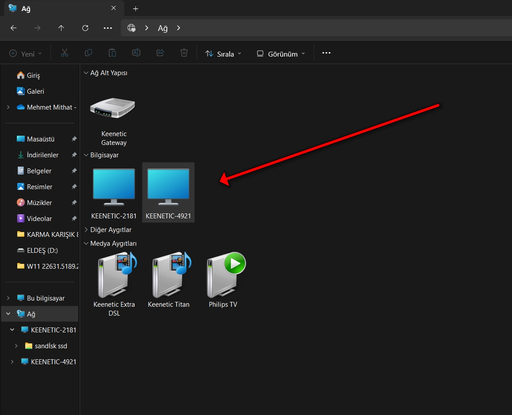Go back with the back arrow
Image resolution: width=512 pixels, height=415 pixels.
pos(13,28)
